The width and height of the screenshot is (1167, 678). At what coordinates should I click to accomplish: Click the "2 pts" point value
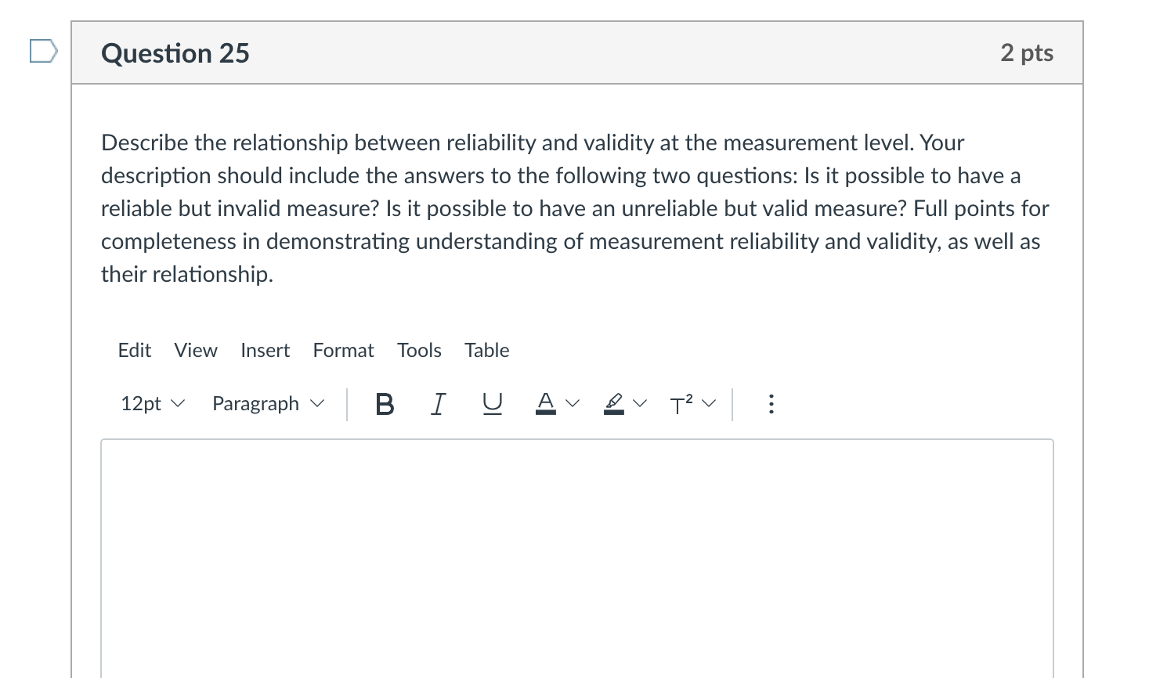pos(1027,52)
